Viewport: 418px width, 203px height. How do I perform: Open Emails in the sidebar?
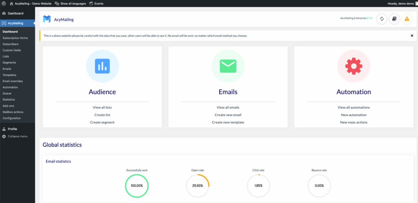pyautogui.click(x=7, y=68)
